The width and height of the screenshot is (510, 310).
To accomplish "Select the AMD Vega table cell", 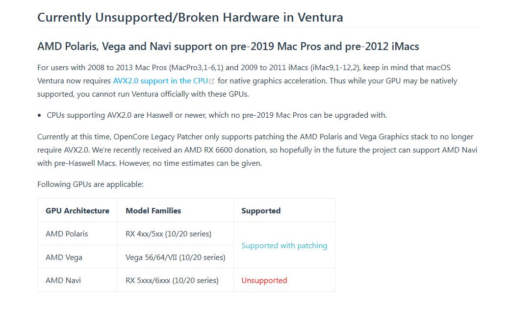I will (x=64, y=257).
